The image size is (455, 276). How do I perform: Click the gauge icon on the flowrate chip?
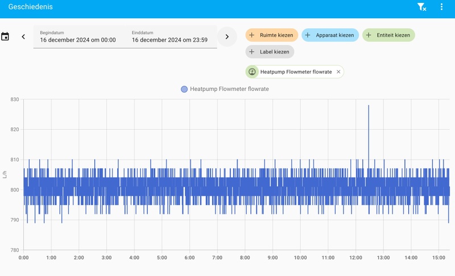coord(252,72)
